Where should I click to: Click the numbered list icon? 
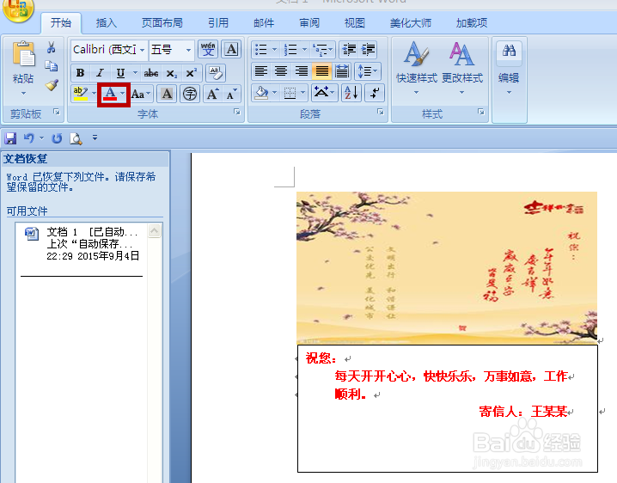pos(290,50)
